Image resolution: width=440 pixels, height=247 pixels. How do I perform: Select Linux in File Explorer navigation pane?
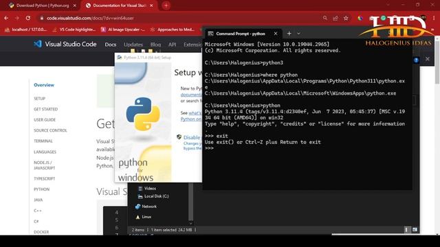pyautogui.click(x=144, y=217)
